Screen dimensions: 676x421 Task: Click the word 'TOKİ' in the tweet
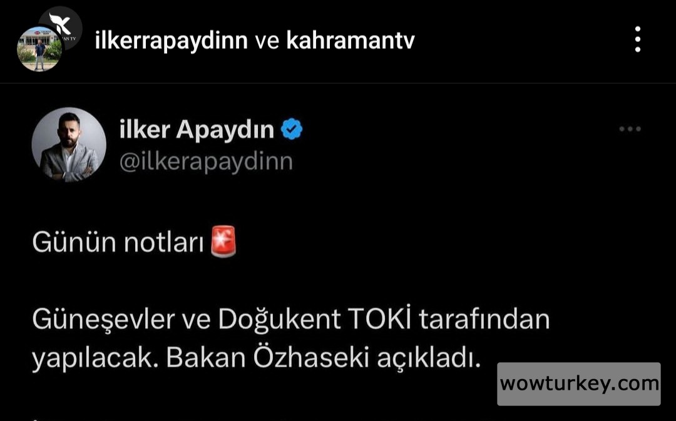[x=379, y=319]
